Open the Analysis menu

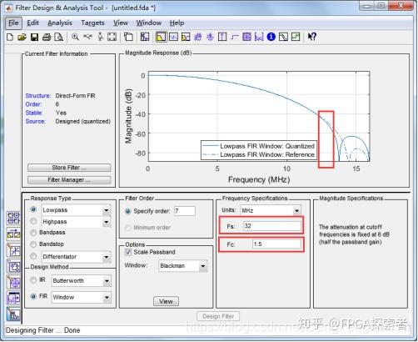tap(60, 23)
